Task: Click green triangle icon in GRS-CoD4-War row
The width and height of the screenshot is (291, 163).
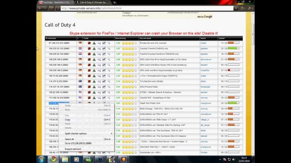Action: pyautogui.click(x=94, y=59)
